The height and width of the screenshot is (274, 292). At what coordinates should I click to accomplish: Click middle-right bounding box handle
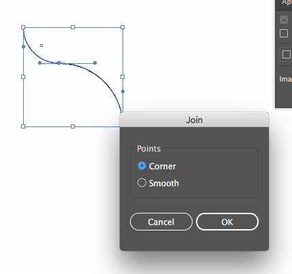point(123,77)
